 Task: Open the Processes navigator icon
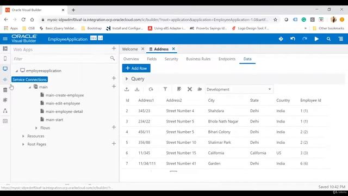5,111
